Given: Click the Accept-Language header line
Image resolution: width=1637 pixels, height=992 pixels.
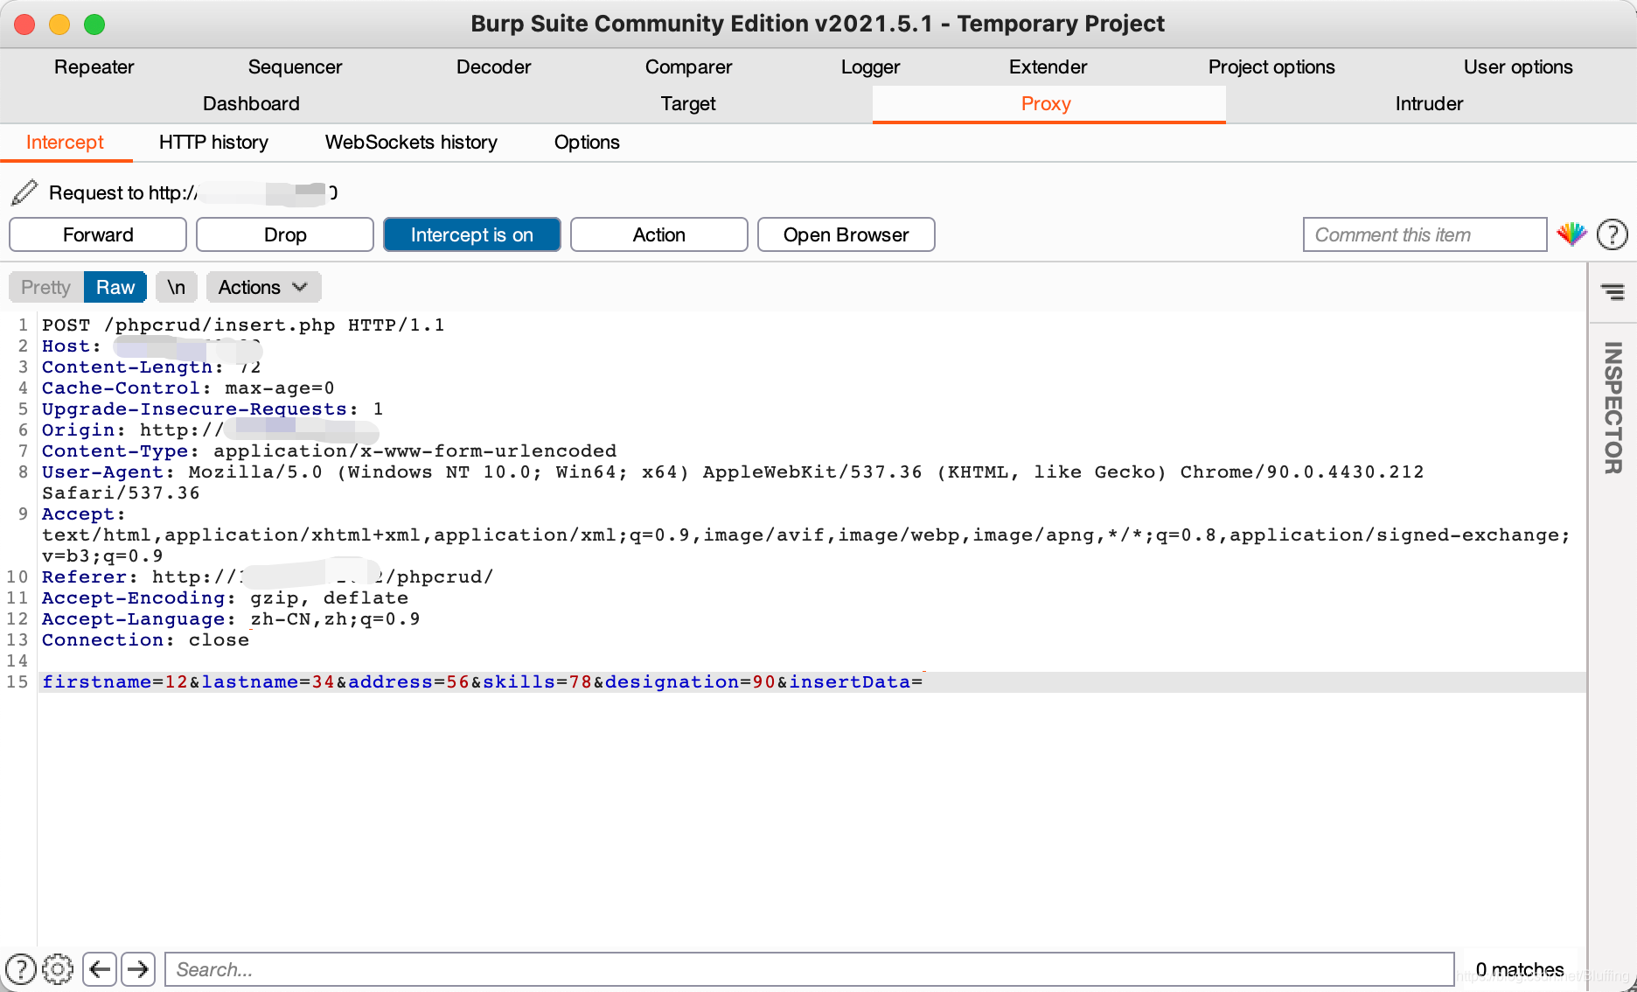Looking at the screenshot, I should (x=231, y=619).
